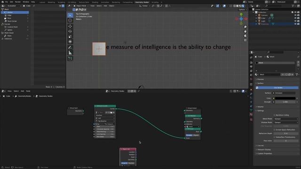Switch to the Geometry Nodes workspace tab
The image size is (301, 169).
[x=142, y=2]
